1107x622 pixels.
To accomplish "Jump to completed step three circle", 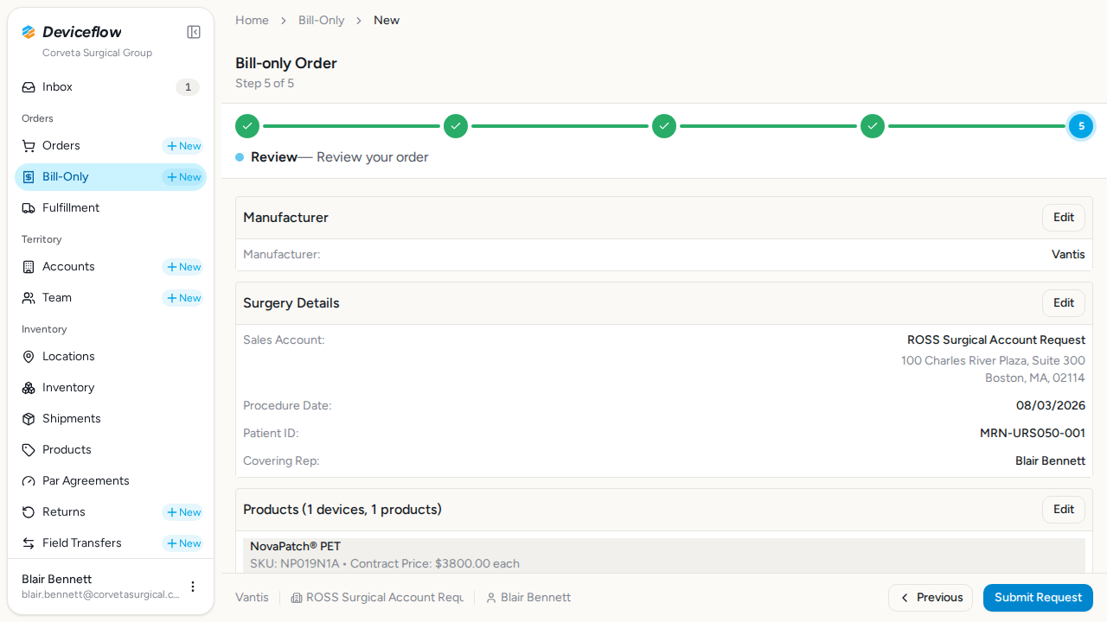I will click(664, 126).
